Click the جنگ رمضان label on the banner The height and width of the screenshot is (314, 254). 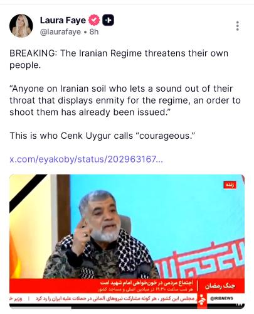pyautogui.click(x=220, y=286)
